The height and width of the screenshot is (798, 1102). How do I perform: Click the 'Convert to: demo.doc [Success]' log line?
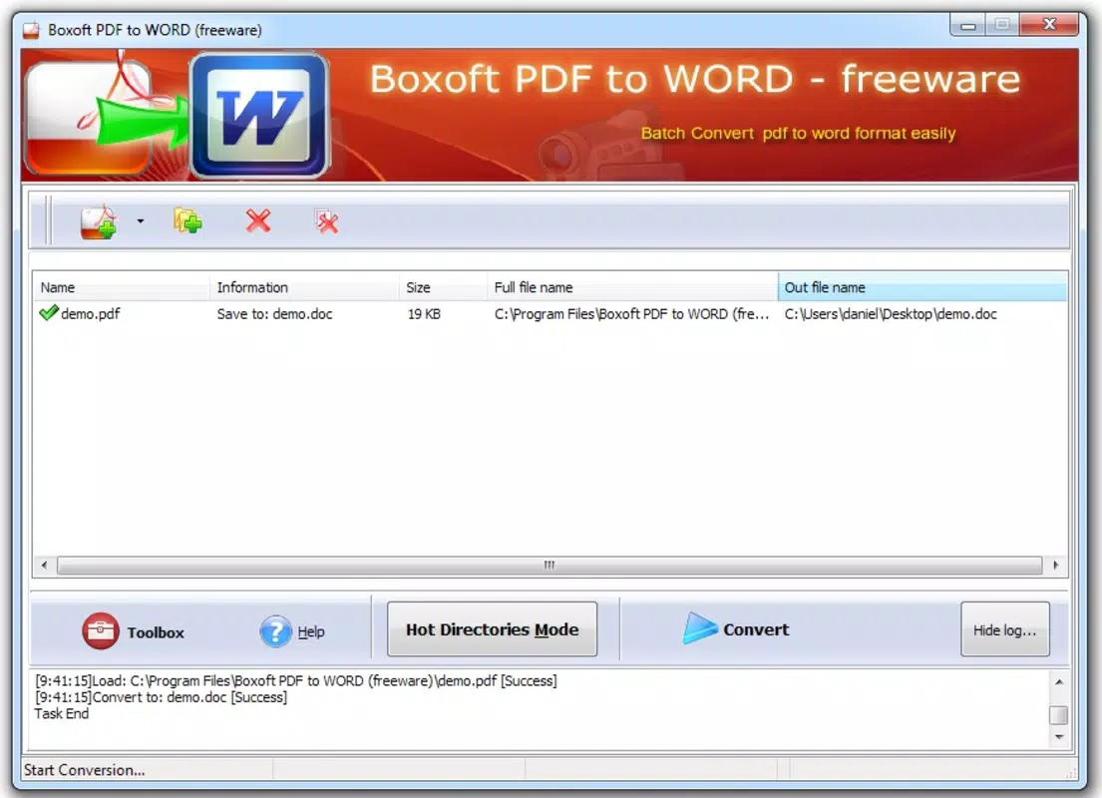coord(161,697)
